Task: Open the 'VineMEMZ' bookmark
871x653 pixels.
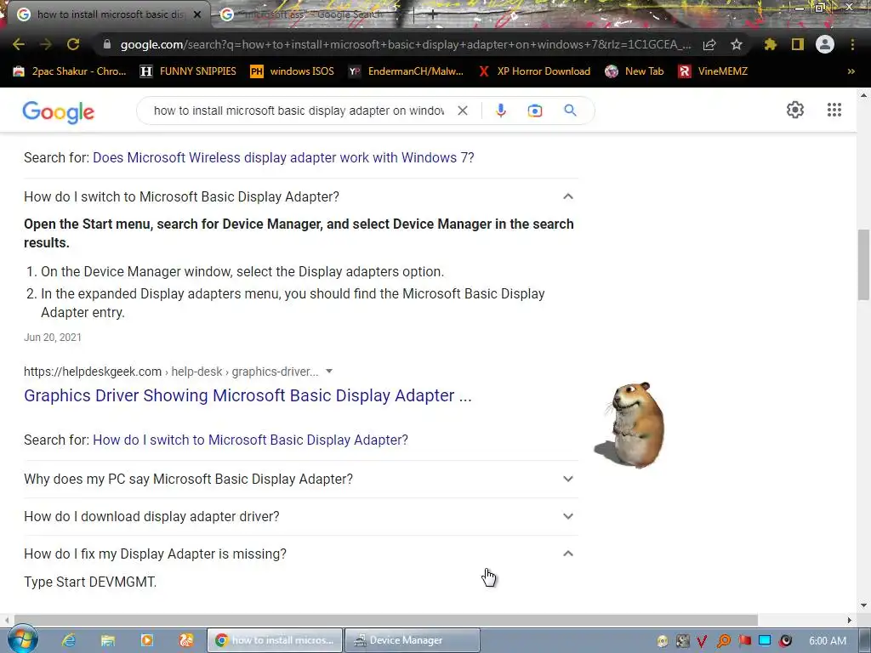Action: [713, 71]
